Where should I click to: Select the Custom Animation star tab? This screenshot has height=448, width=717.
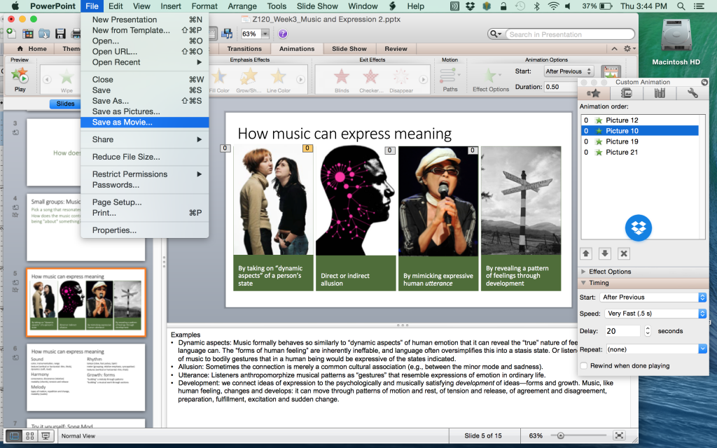point(594,93)
